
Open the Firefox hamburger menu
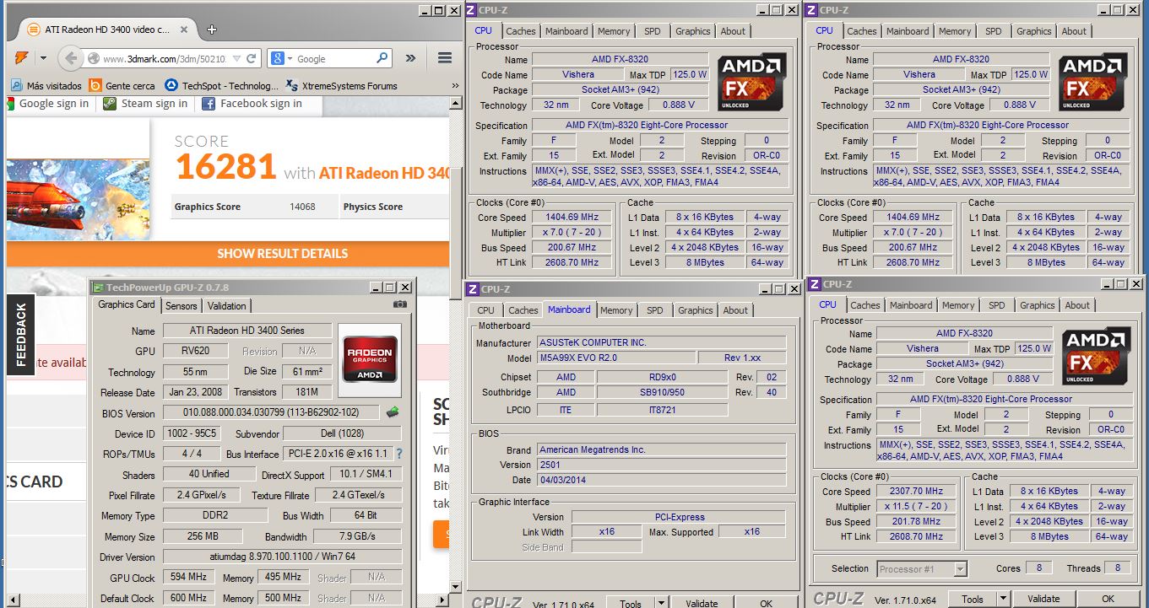click(x=444, y=58)
